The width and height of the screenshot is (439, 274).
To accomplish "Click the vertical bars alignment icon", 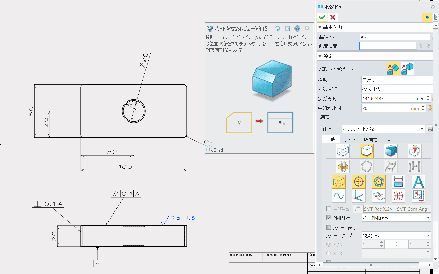I will click(415, 166).
